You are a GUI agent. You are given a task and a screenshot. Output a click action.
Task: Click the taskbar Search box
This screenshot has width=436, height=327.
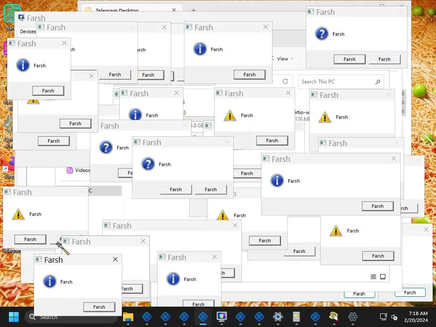(72, 317)
